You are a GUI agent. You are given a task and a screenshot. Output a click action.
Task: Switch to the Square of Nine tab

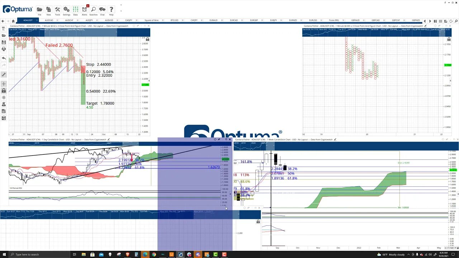[x=151, y=20]
